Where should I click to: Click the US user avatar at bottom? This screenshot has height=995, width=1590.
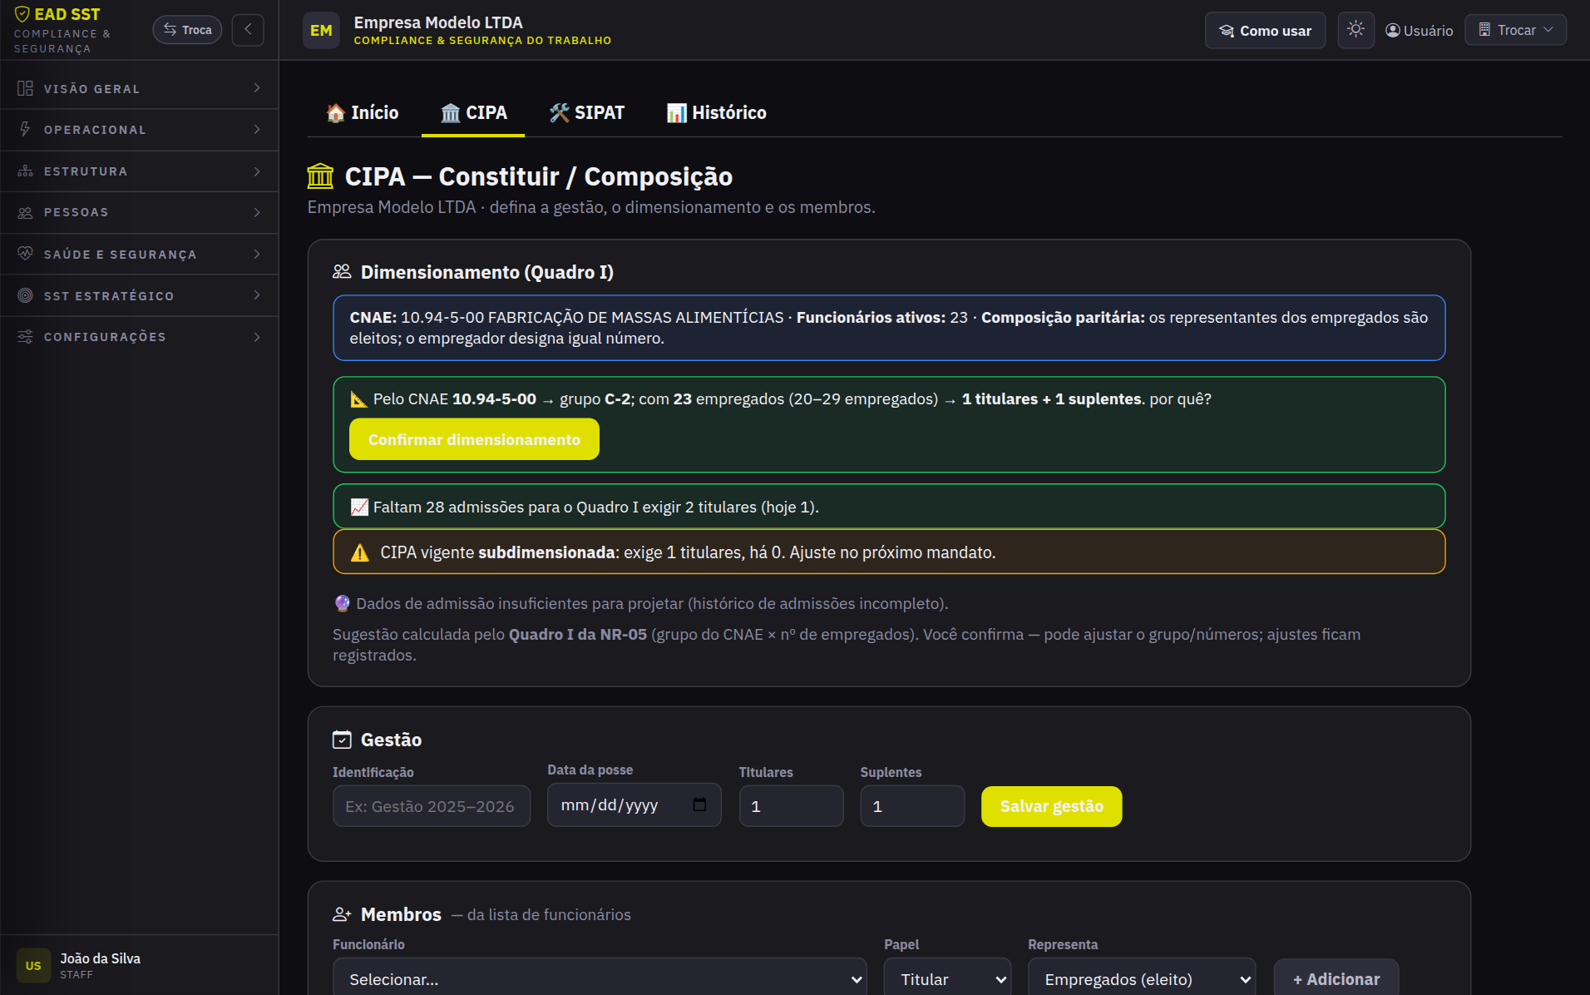pyautogui.click(x=33, y=966)
